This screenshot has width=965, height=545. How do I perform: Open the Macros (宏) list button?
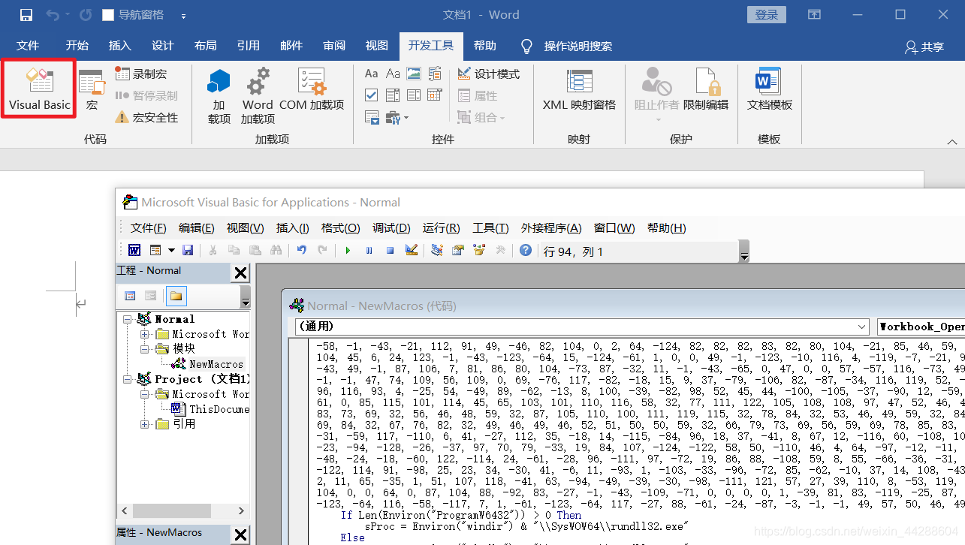(x=92, y=90)
